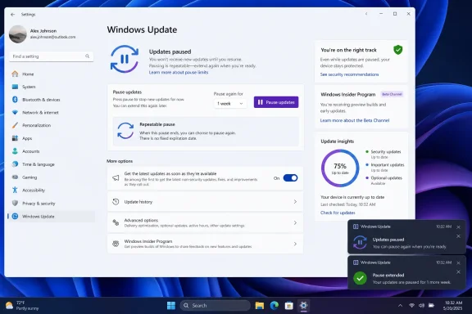Click the Windows Update sidebar icon
Image resolution: width=472 pixels, height=314 pixels.
pos(15,217)
